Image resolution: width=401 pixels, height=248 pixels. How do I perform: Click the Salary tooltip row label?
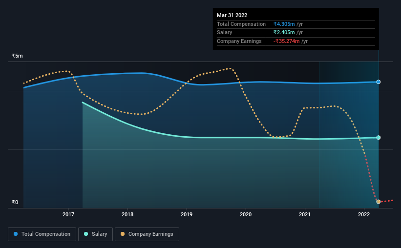(x=225, y=33)
